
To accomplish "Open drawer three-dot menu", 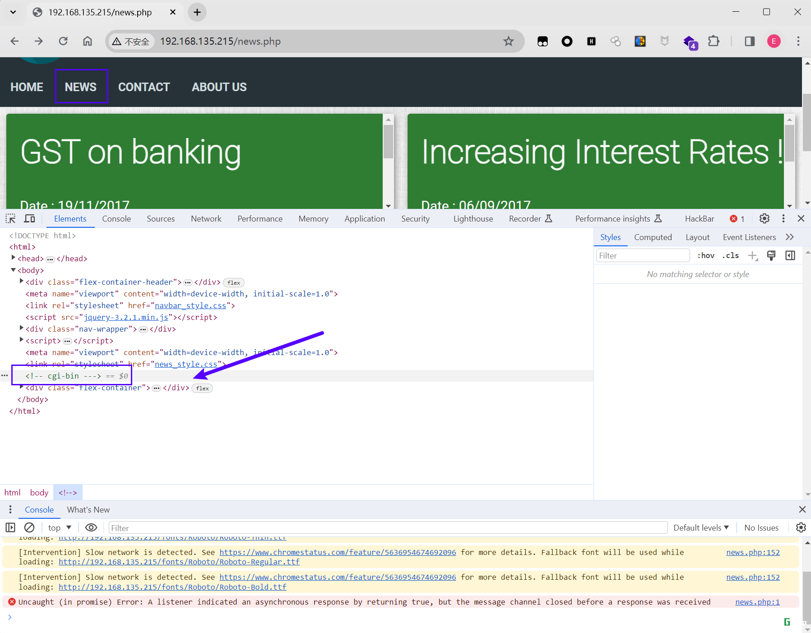I will point(10,509).
